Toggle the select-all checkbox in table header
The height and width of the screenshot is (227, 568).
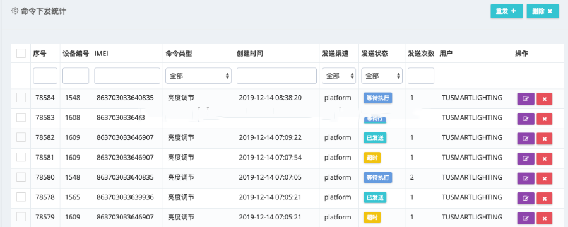tap(21, 54)
